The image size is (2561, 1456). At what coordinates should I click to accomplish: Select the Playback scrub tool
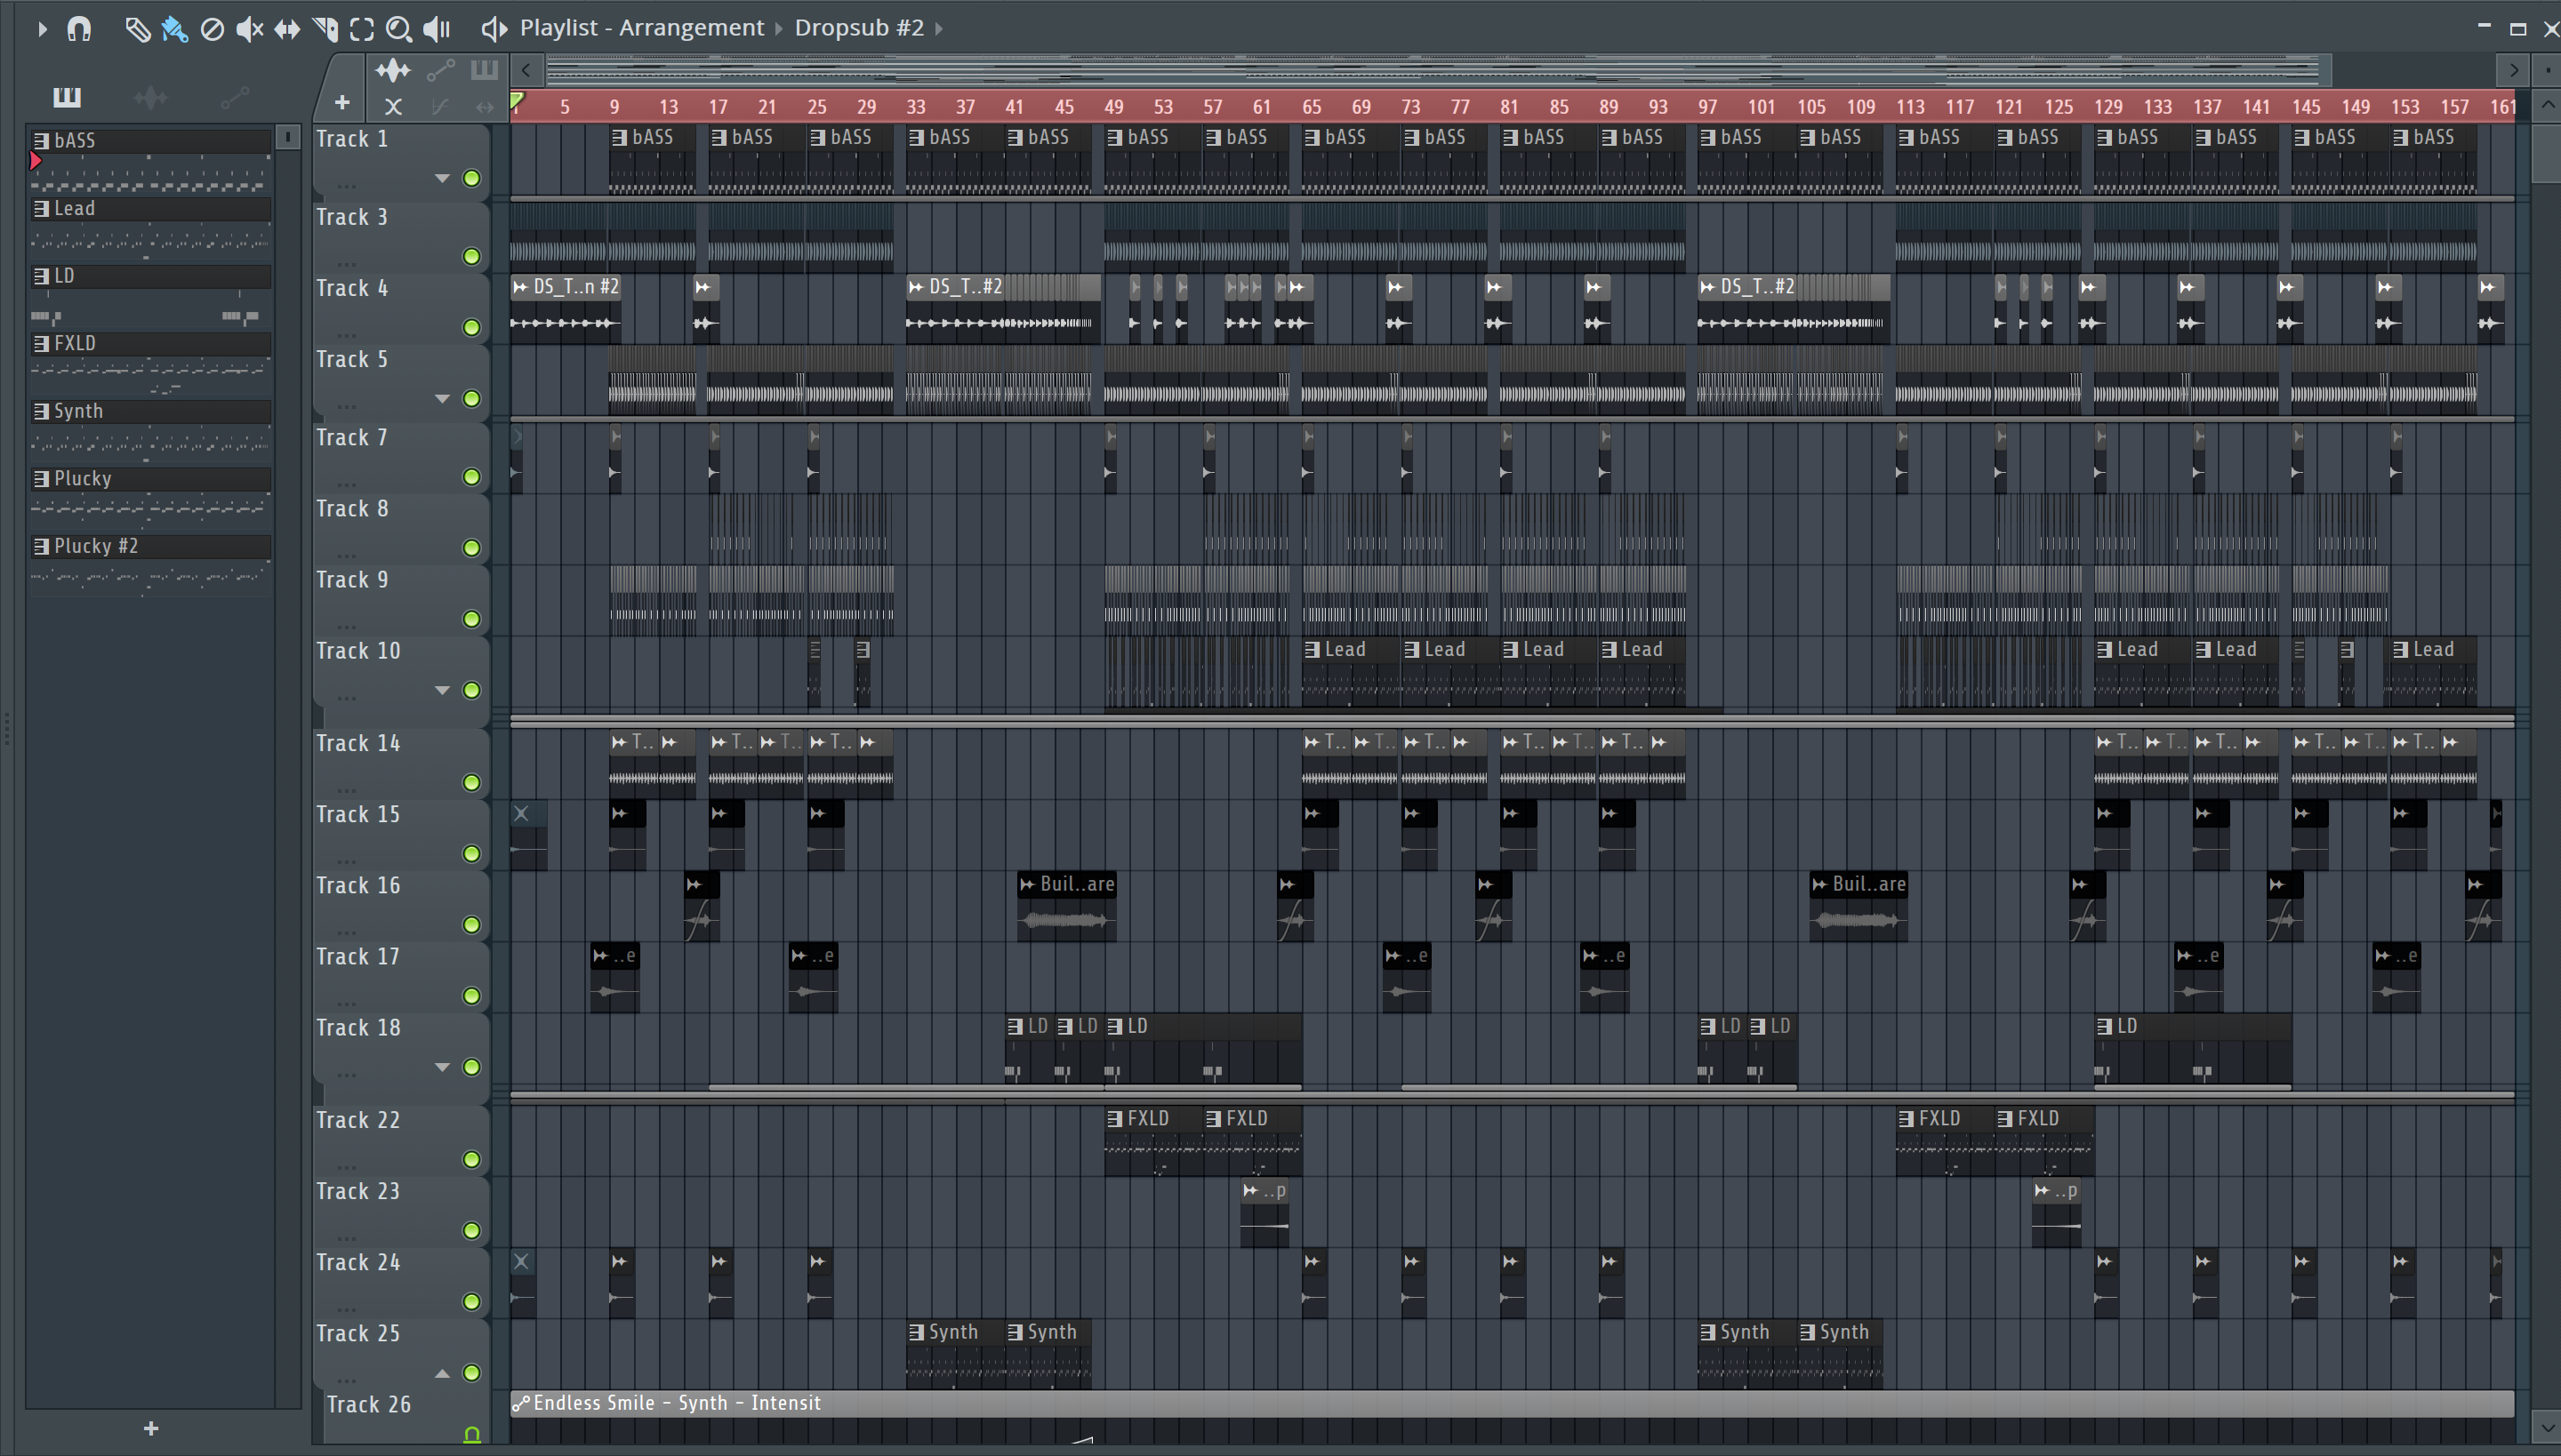(438, 29)
